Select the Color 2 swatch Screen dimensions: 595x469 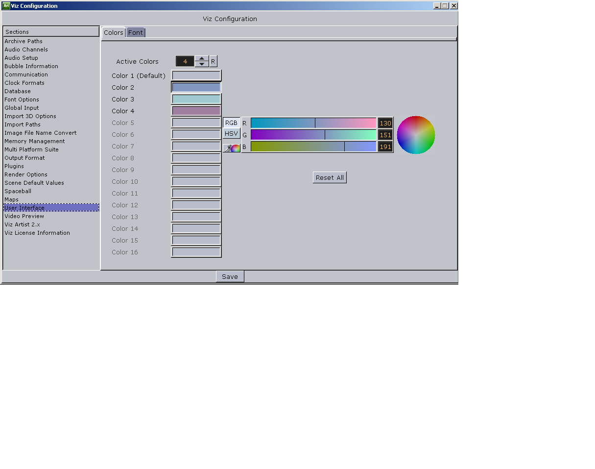coord(196,87)
